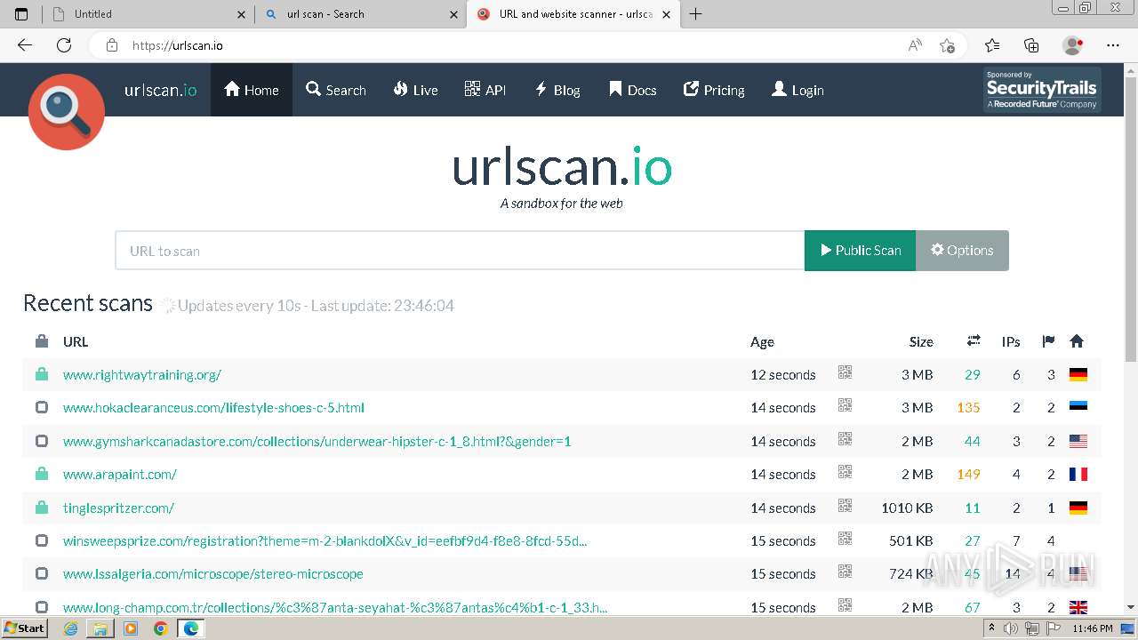The width and height of the screenshot is (1138, 640).
Task: Open the tinglespritzer.com scan result
Action: (118, 508)
